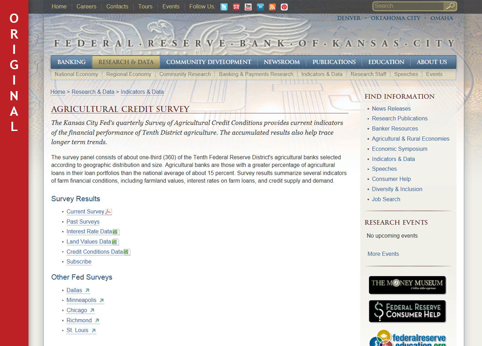Go to the Denver branch link
482x346 pixels.
[x=349, y=18]
